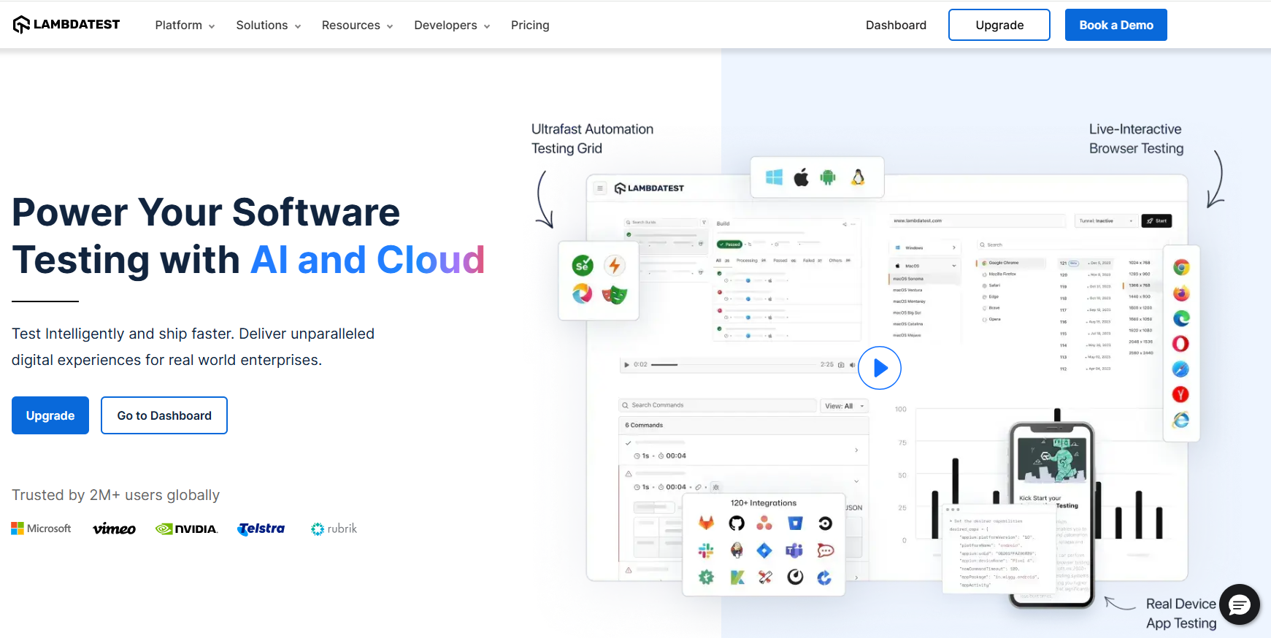
Task: Click the Telstra logo
Action: [261, 529]
